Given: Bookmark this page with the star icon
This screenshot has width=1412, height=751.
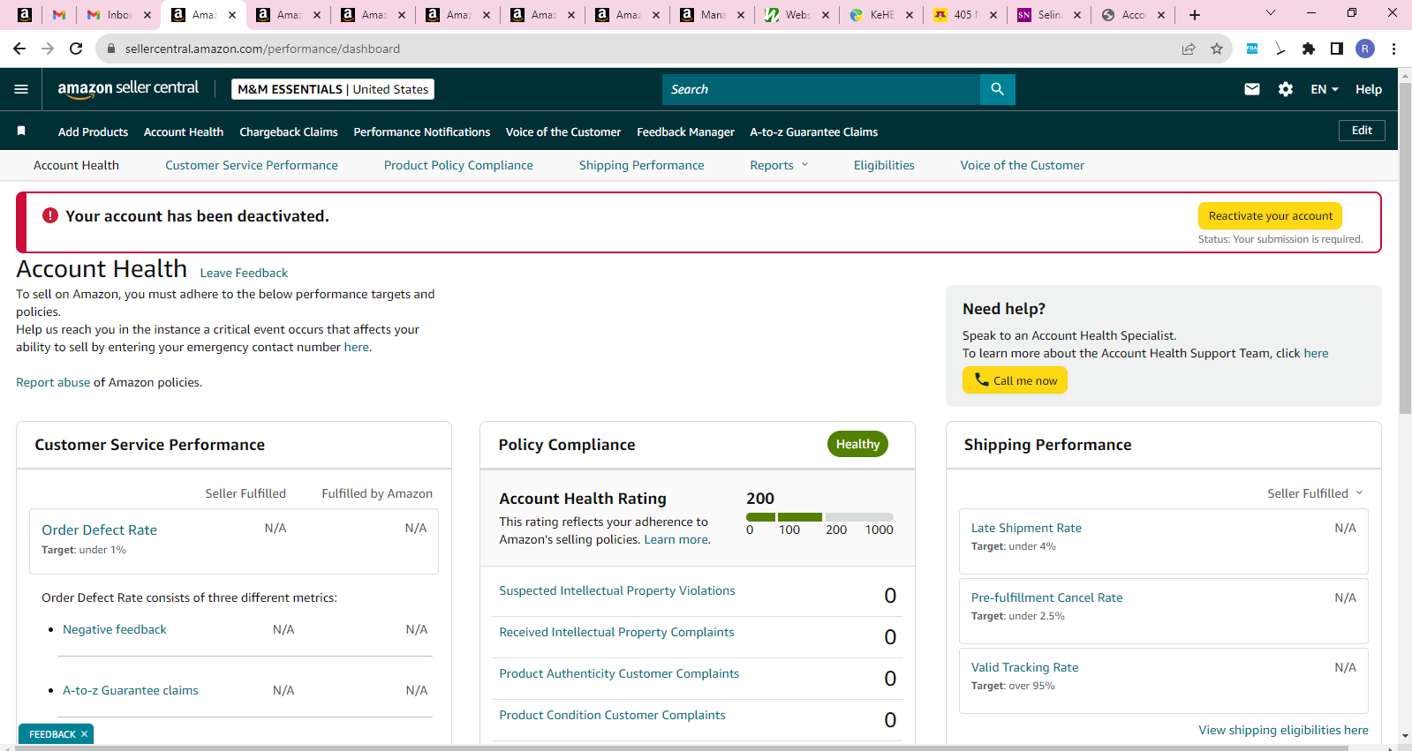Looking at the screenshot, I should (1217, 49).
